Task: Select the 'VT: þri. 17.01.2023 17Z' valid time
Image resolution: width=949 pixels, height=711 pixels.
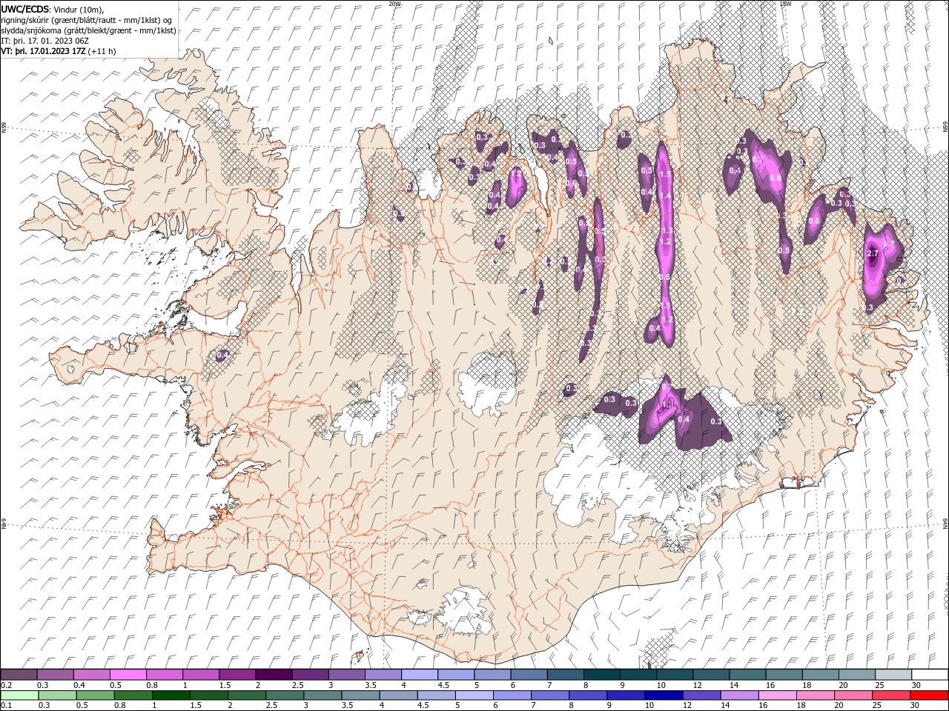Action: pyautogui.click(x=44, y=51)
